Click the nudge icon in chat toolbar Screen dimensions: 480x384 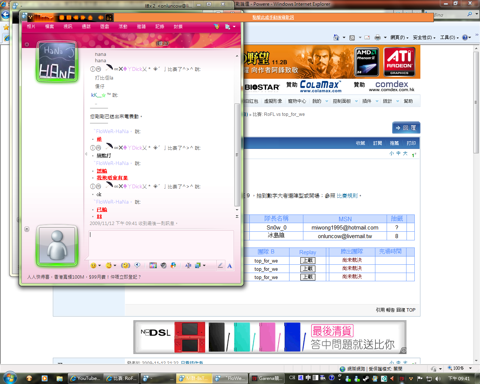point(126,265)
